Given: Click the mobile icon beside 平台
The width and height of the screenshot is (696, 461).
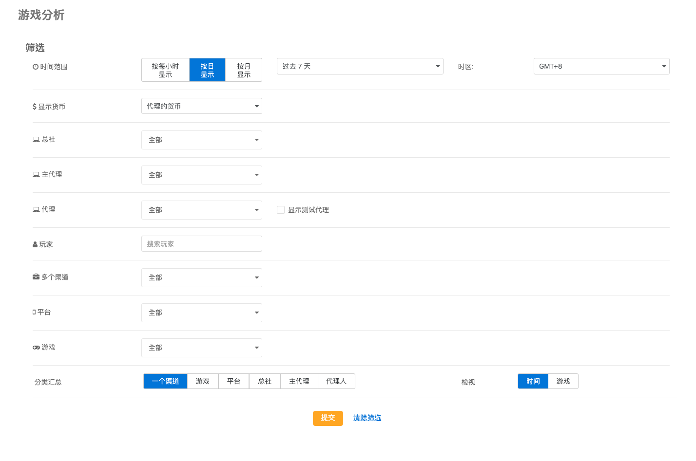Looking at the screenshot, I should coord(34,312).
